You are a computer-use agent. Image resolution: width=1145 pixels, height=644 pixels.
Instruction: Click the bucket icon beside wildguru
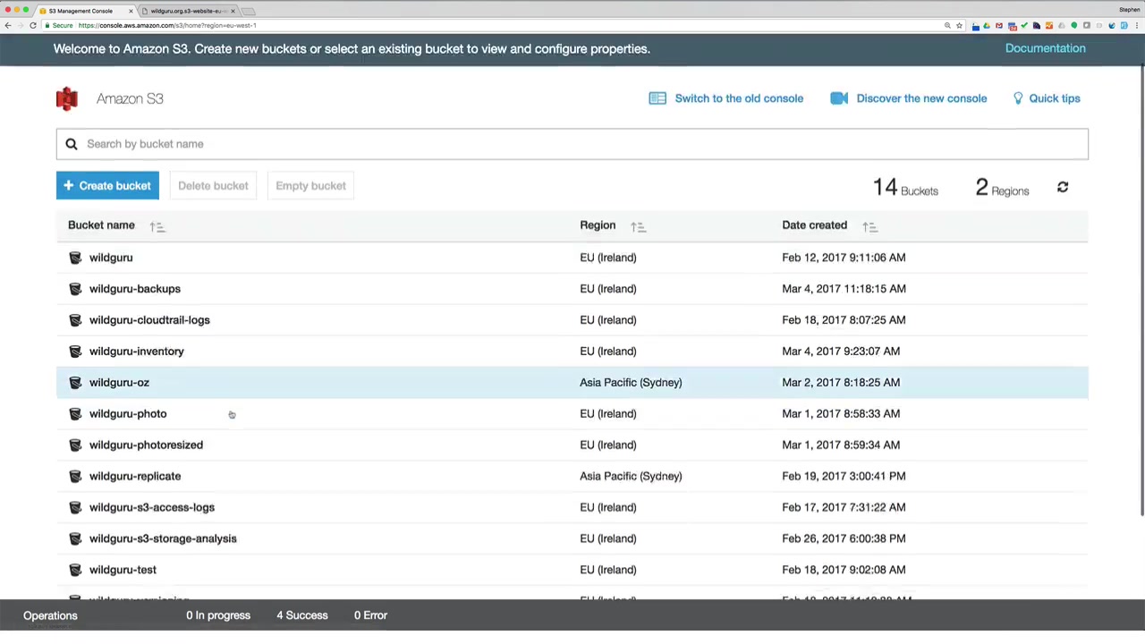pyautogui.click(x=75, y=258)
